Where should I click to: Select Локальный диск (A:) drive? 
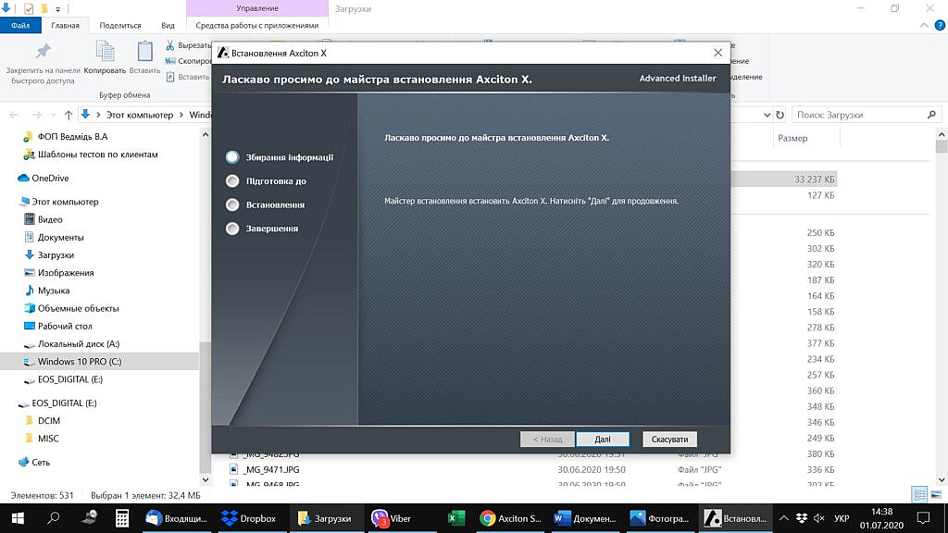coord(79,344)
